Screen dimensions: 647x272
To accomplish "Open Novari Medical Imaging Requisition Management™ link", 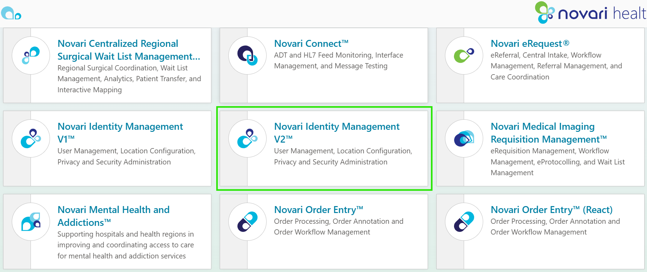I will pos(549,133).
